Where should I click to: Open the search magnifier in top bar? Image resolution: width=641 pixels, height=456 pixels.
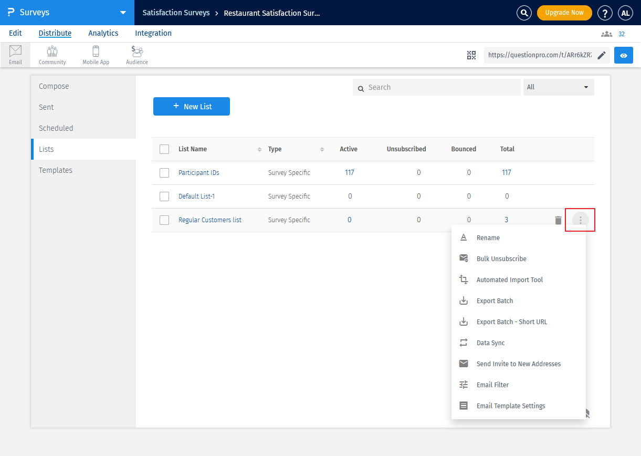524,13
